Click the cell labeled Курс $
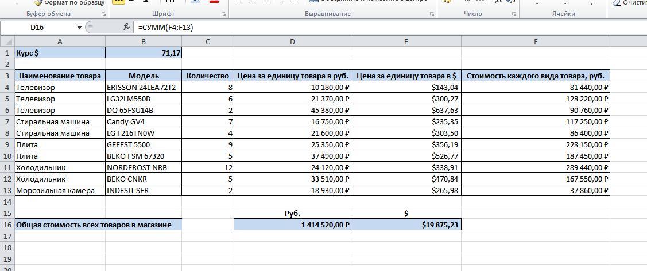 (60, 53)
